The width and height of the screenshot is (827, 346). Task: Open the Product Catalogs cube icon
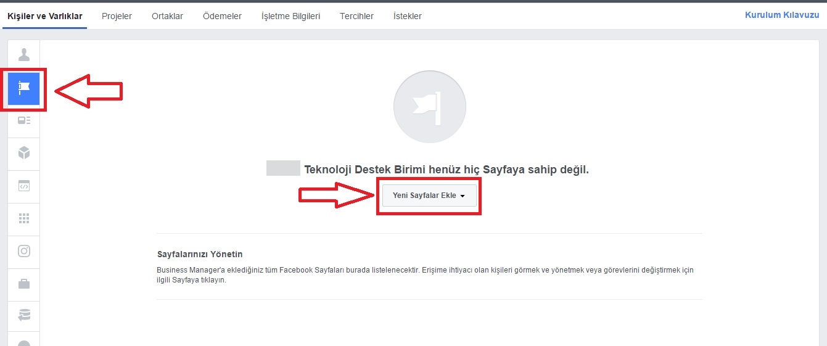(x=24, y=153)
